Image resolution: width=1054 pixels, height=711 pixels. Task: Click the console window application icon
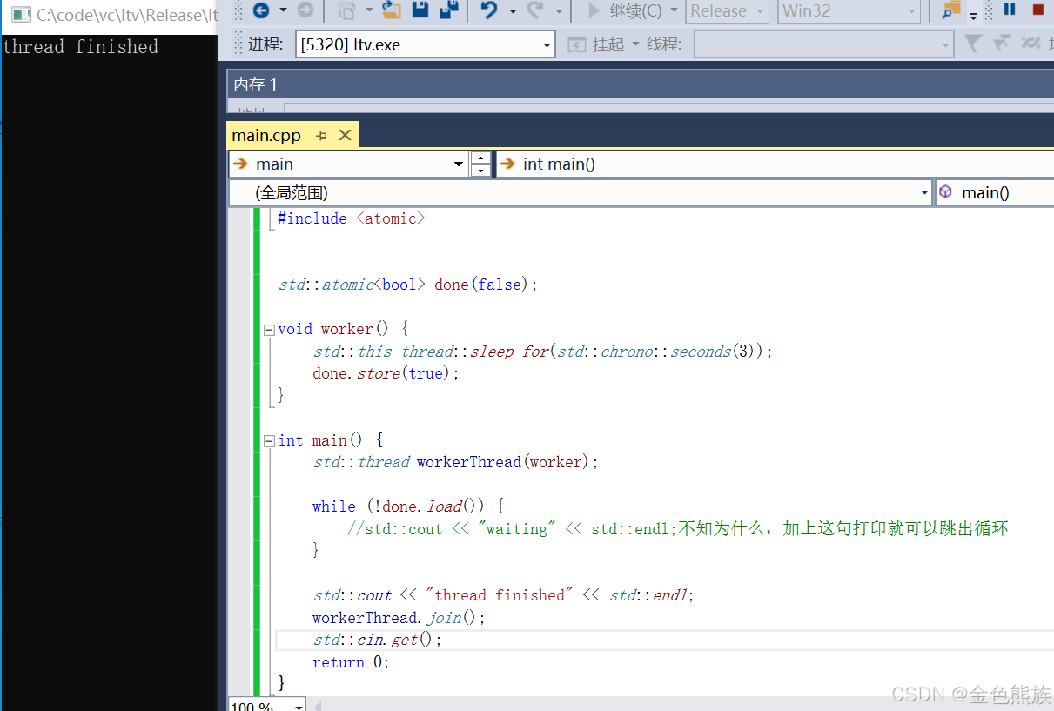21,15
